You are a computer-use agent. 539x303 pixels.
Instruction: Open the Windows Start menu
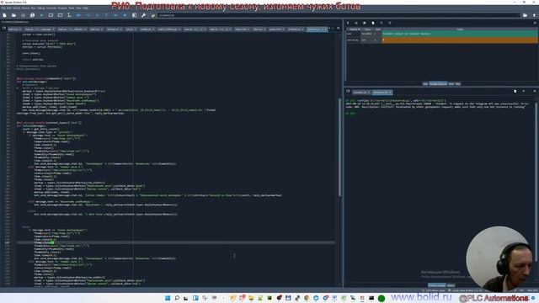pyautogui.click(x=168, y=298)
